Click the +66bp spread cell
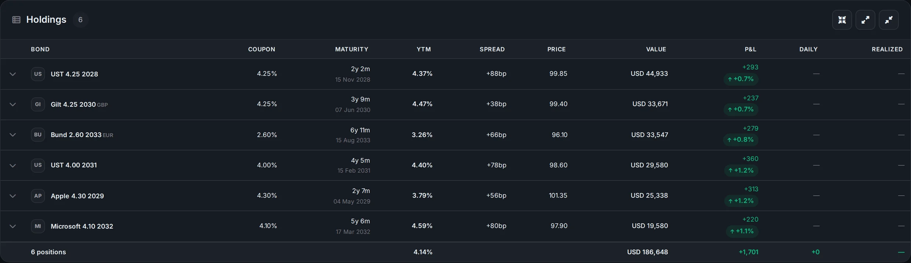 tap(496, 135)
